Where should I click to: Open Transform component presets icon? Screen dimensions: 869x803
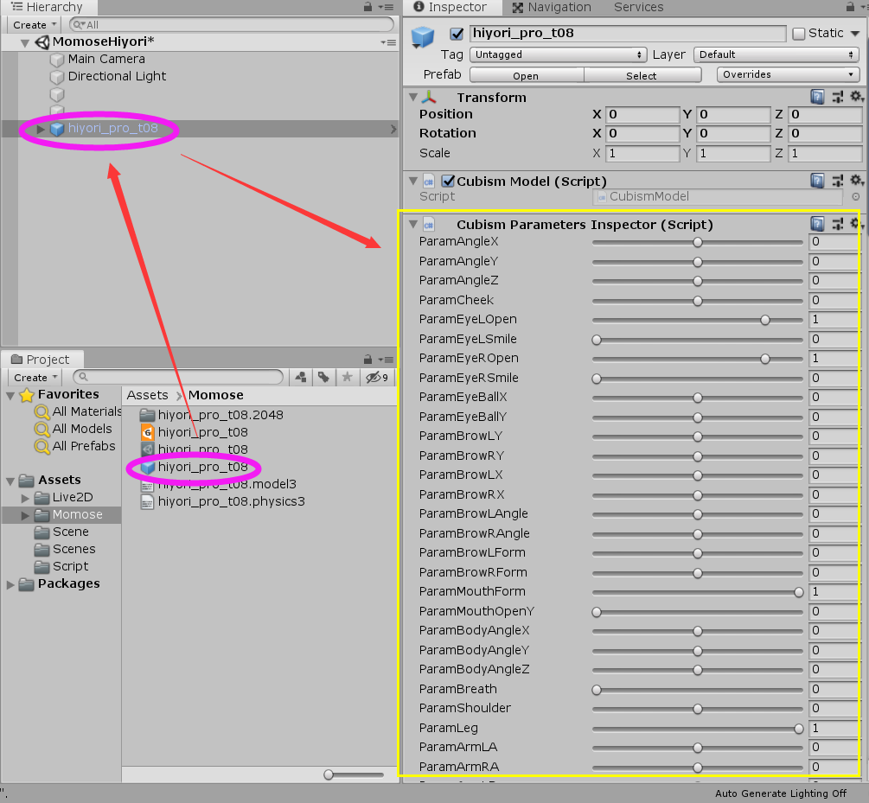[x=837, y=97]
